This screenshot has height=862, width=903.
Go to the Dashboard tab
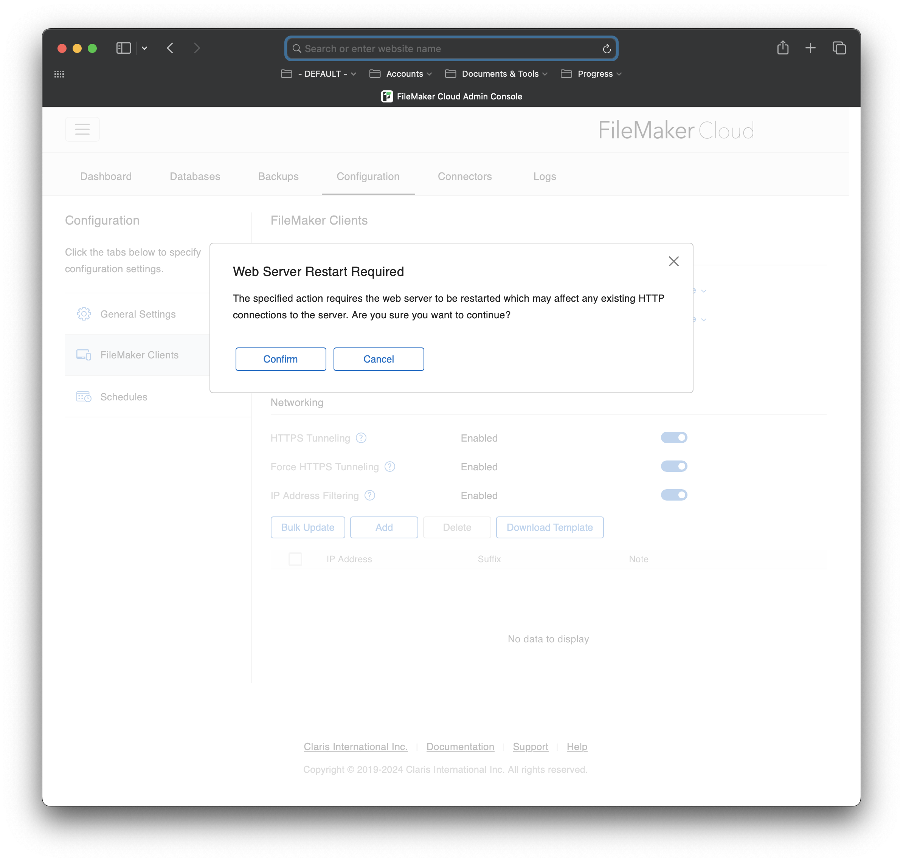tap(106, 177)
